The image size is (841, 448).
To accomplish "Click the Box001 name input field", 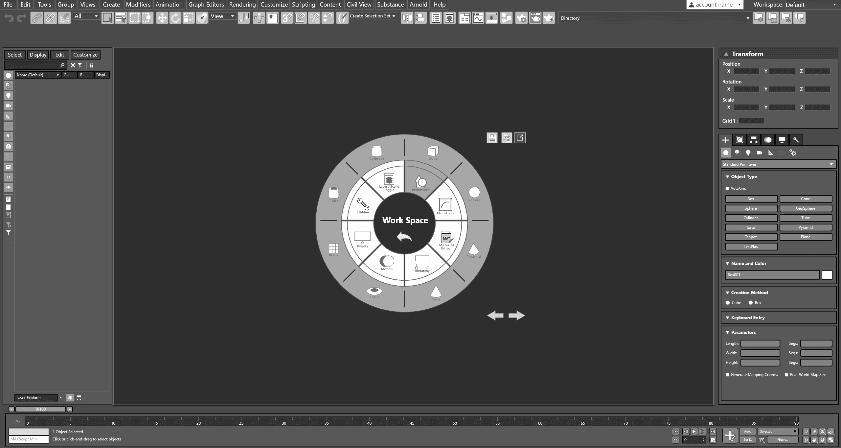I will click(x=772, y=275).
